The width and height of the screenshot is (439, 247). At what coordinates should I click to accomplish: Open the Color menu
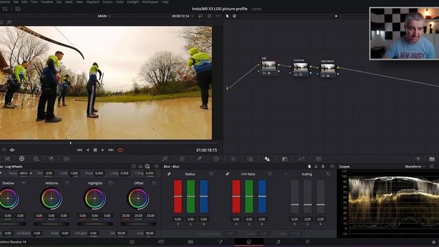click(x=119, y=1)
